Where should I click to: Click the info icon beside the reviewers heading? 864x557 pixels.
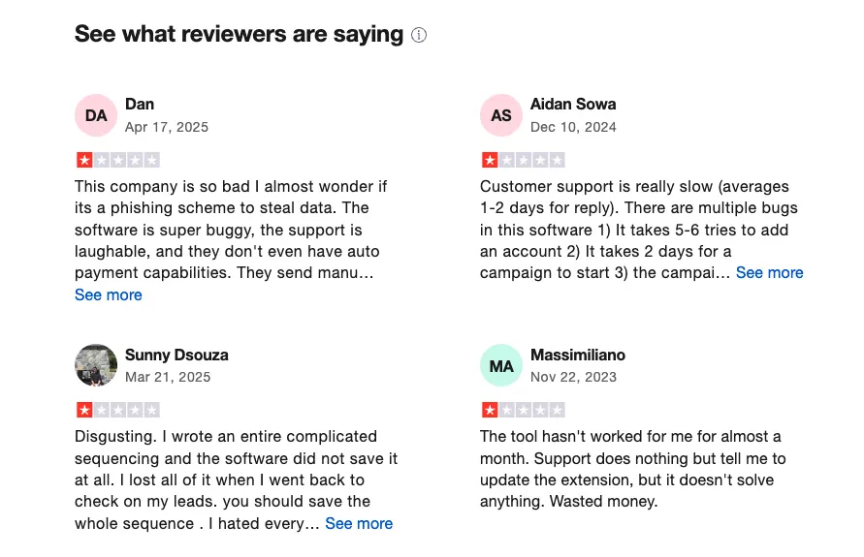tap(419, 36)
